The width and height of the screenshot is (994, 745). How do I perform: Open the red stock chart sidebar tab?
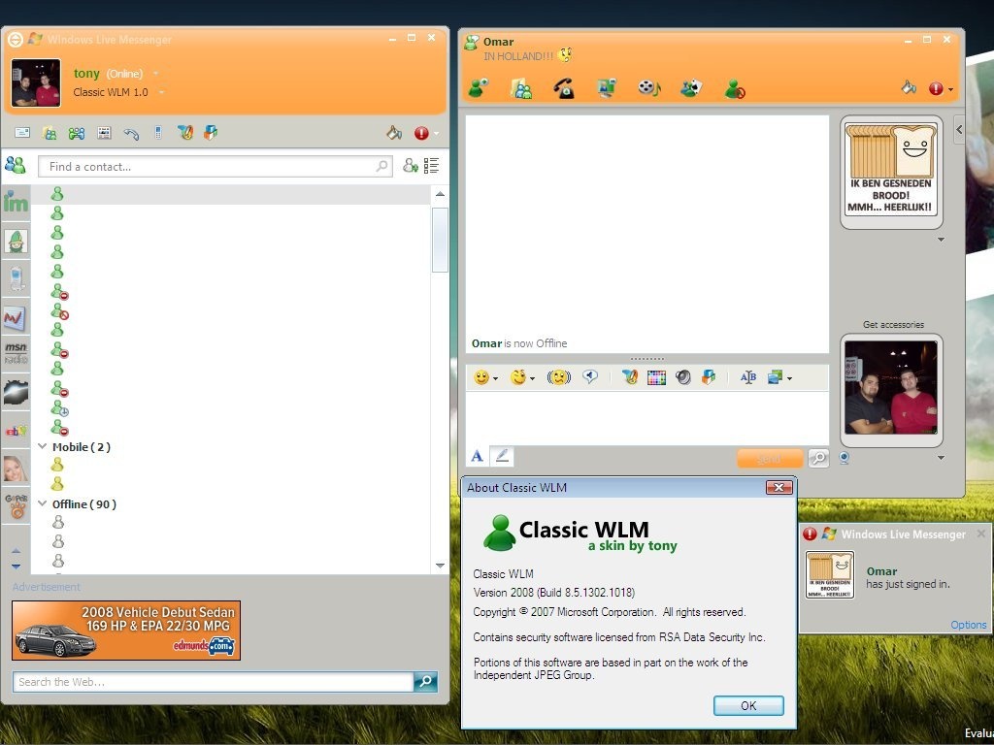[x=16, y=317]
